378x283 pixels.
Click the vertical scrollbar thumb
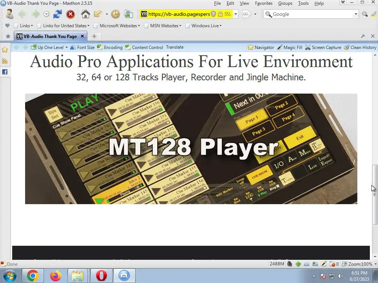pos(374,195)
